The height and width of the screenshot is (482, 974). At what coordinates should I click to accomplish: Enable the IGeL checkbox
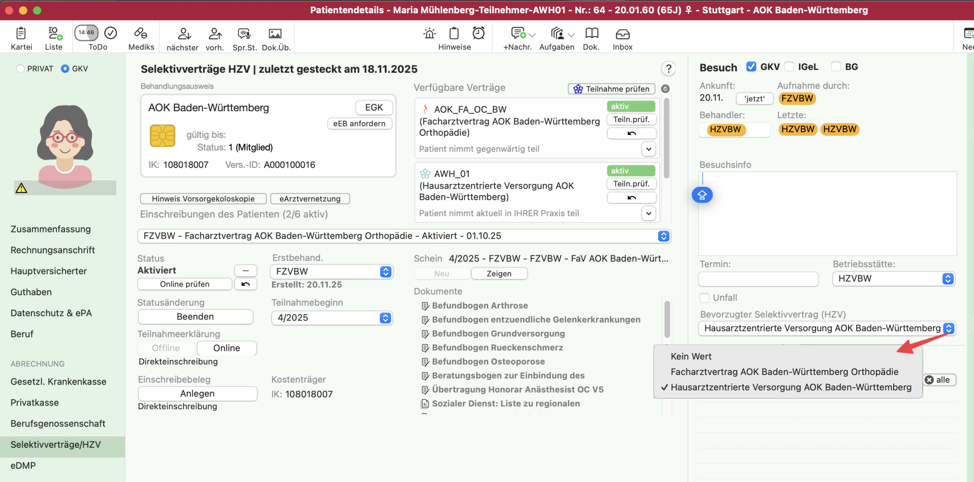point(789,67)
